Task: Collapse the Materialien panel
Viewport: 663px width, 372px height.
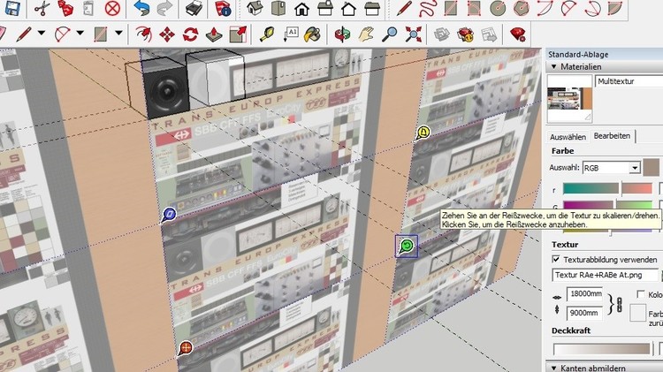Action: tap(553, 67)
